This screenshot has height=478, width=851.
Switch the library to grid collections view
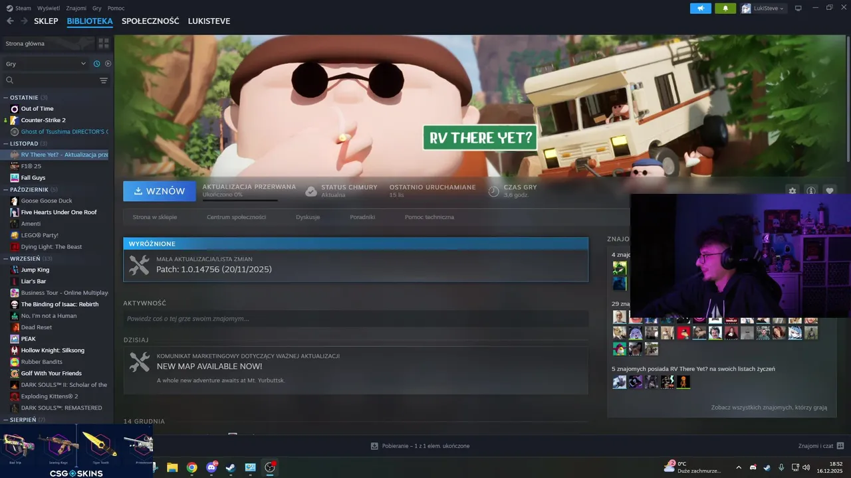coord(104,43)
